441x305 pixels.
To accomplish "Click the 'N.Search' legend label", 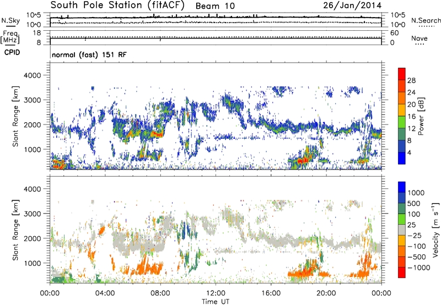I will click(426, 20).
